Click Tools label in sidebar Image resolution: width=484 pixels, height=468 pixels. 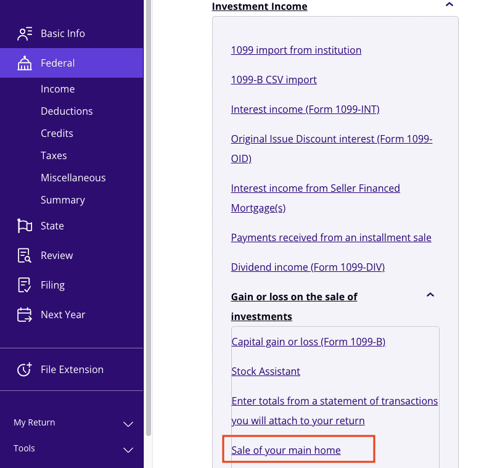(24, 448)
